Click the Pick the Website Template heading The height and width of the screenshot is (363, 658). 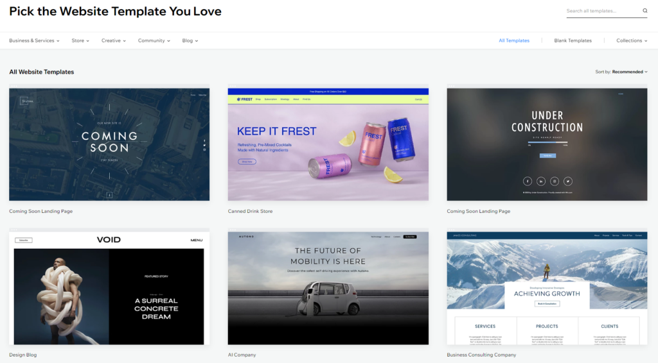[116, 12]
